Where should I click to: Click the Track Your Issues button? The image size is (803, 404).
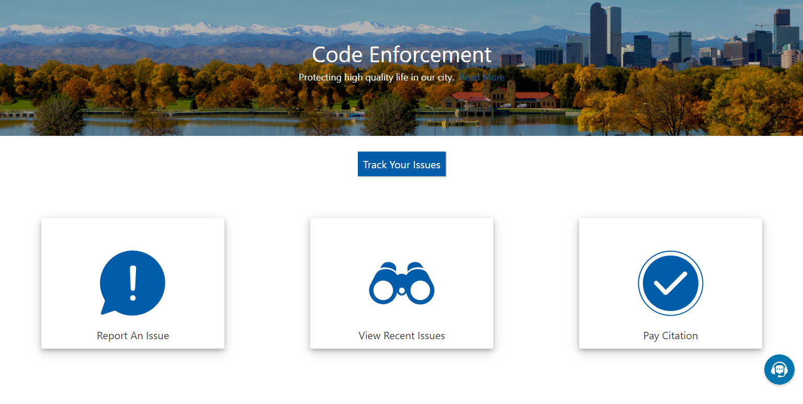pyautogui.click(x=401, y=164)
